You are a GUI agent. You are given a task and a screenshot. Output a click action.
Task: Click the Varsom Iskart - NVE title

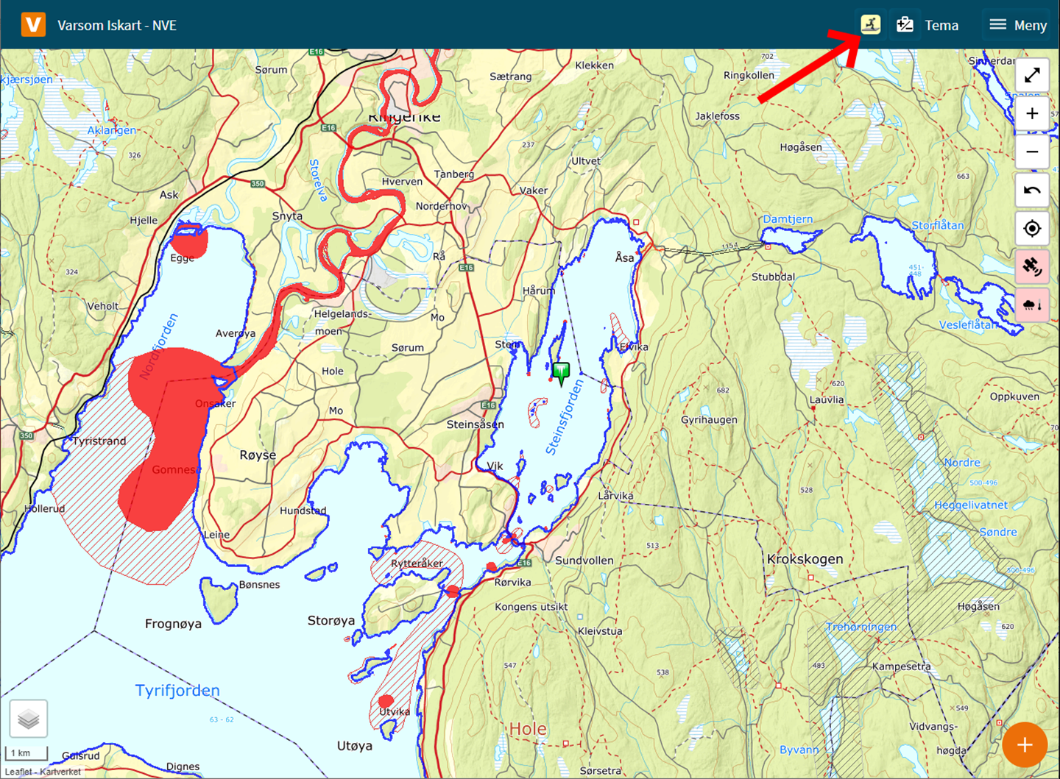click(x=117, y=25)
